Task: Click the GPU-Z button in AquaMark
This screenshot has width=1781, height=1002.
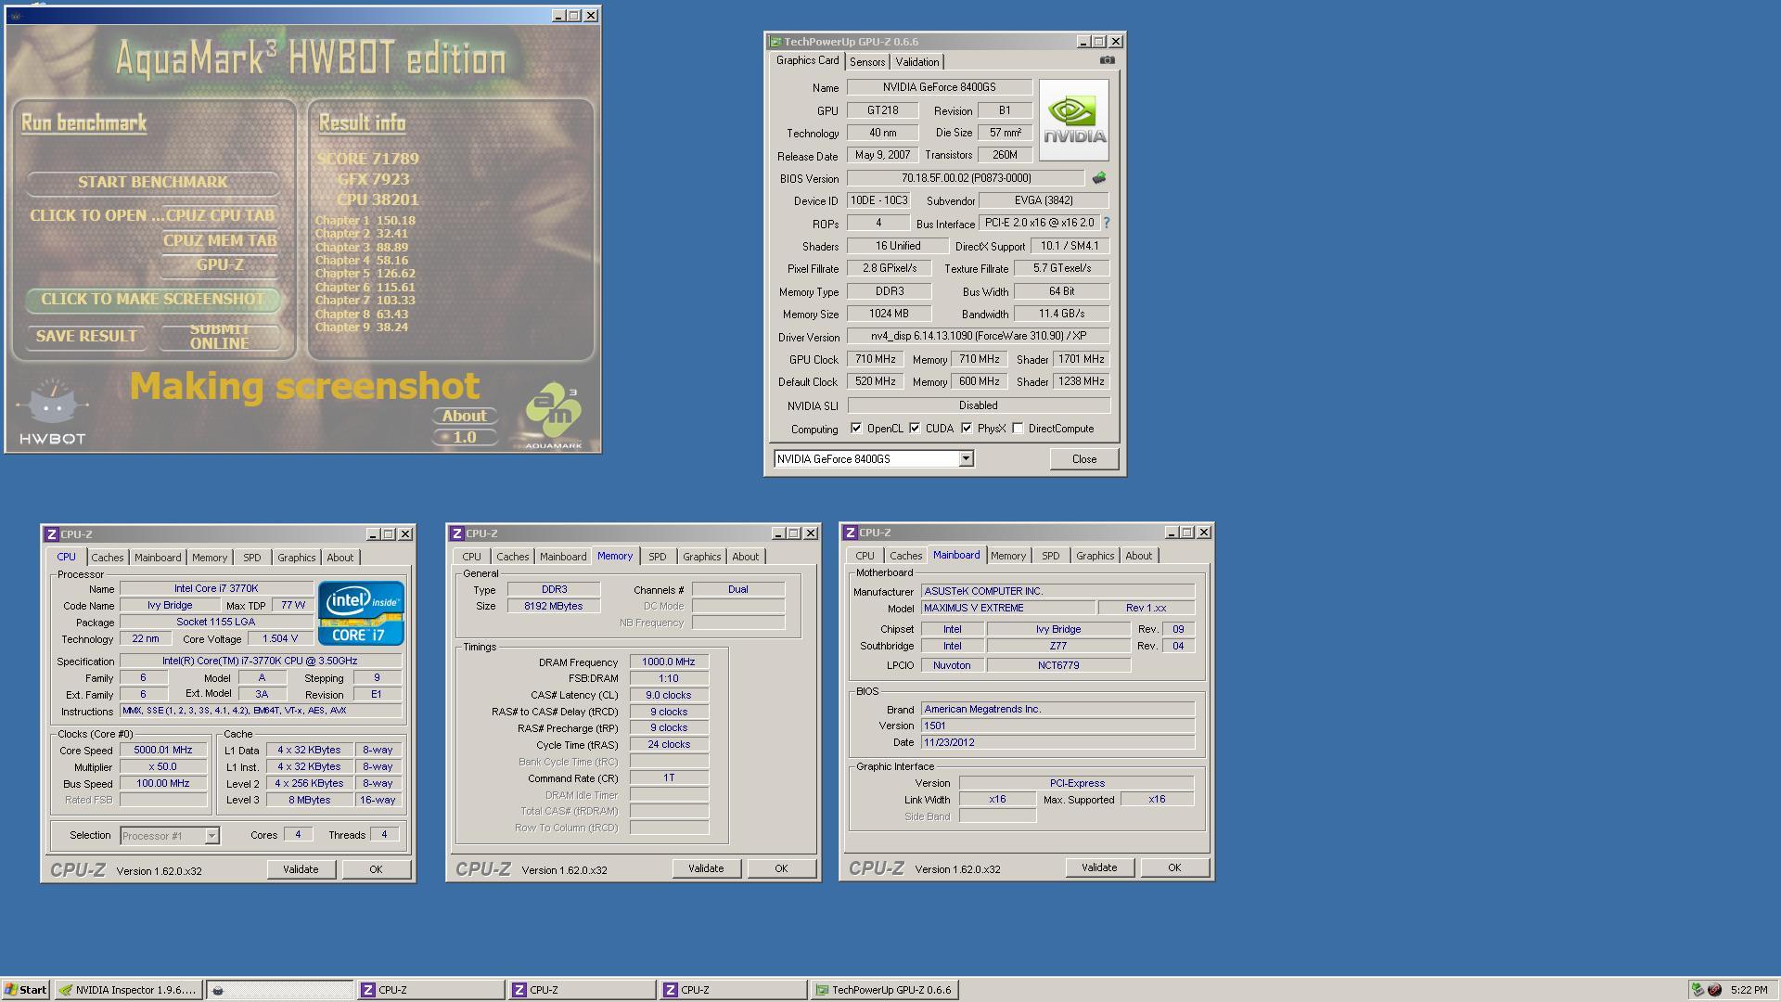Action: [220, 265]
